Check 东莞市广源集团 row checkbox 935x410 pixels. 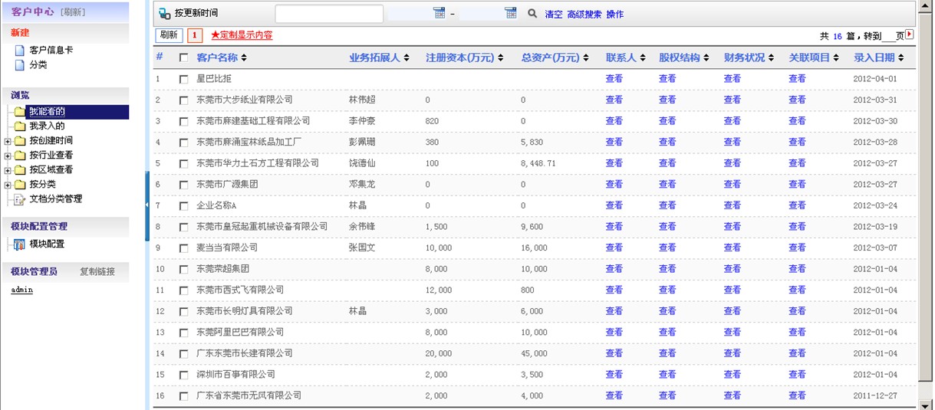coord(183,185)
